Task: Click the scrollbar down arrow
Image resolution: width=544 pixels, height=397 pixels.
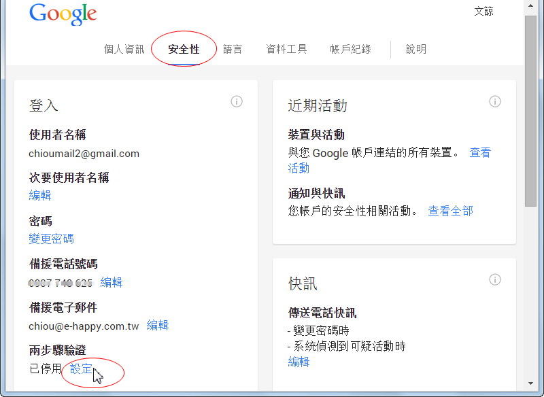Action: (531, 383)
